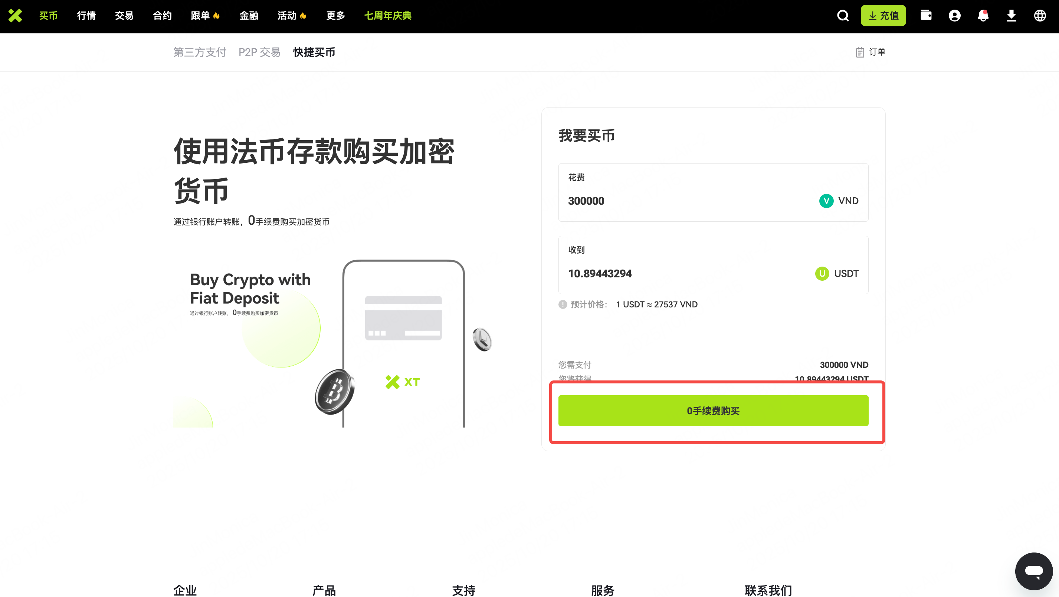The image size is (1059, 597).
Task: Open the language globe icon
Action: (1040, 16)
